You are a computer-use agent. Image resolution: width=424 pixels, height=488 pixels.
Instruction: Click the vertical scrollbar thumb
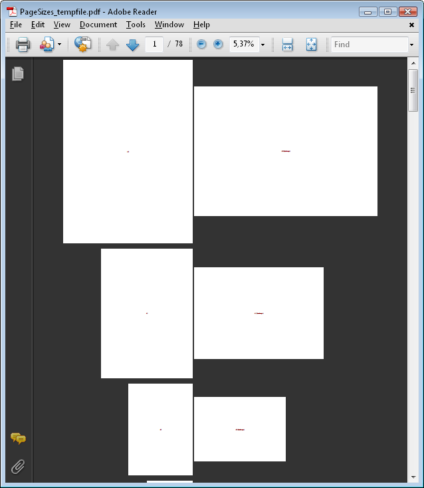(413, 90)
